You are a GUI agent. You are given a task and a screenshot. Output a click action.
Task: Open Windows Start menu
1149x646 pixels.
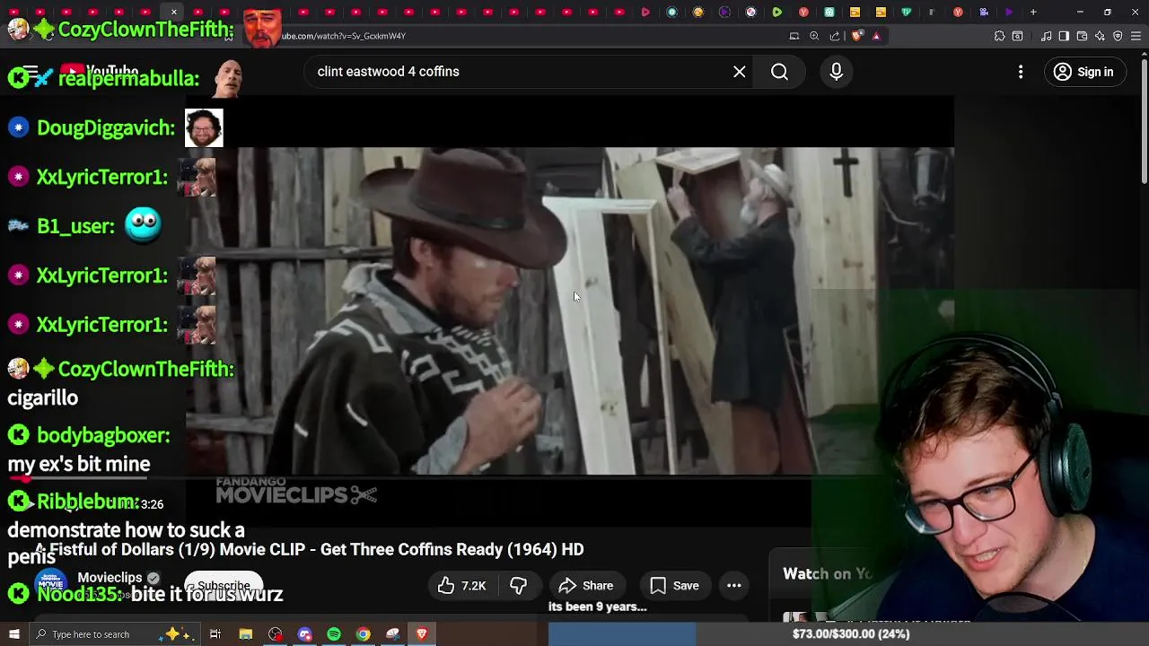tap(13, 634)
